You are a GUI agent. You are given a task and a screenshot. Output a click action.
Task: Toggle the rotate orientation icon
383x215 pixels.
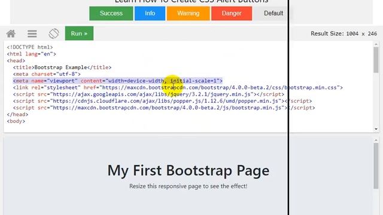pos(54,33)
